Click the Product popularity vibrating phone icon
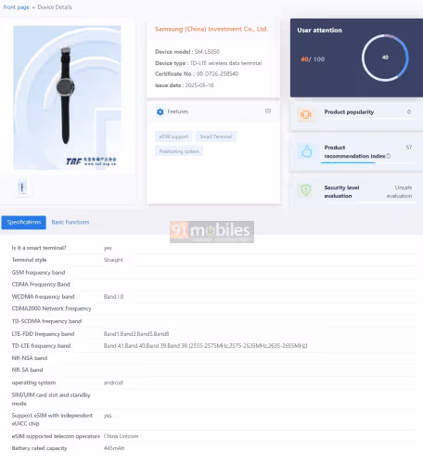This screenshot has width=423, height=464. [x=305, y=115]
